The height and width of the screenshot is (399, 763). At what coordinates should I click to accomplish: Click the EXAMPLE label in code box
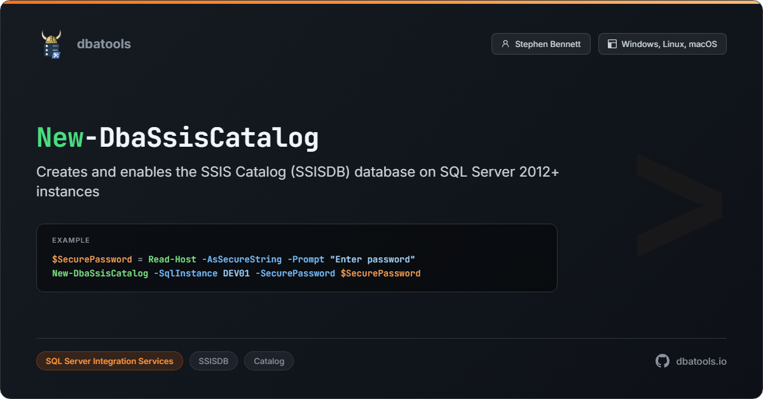(71, 240)
